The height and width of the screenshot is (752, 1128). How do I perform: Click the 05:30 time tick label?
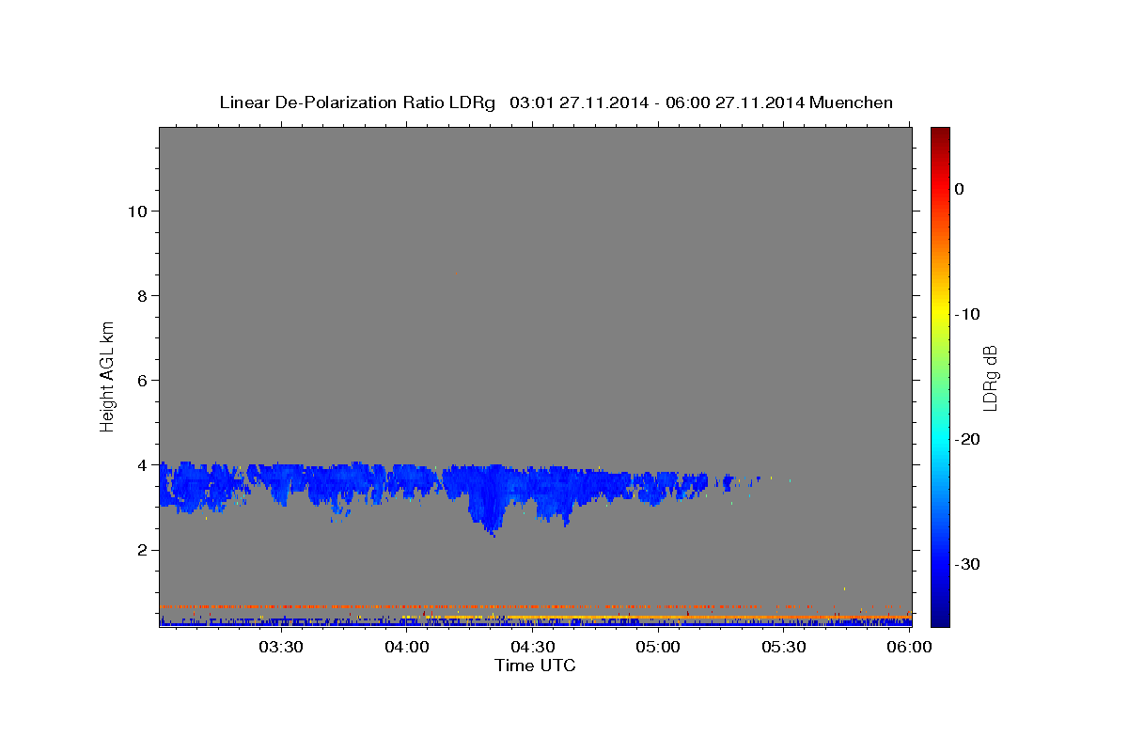point(784,647)
